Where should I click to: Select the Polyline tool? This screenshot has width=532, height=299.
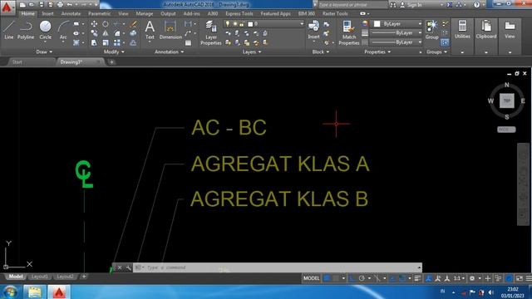(x=26, y=30)
